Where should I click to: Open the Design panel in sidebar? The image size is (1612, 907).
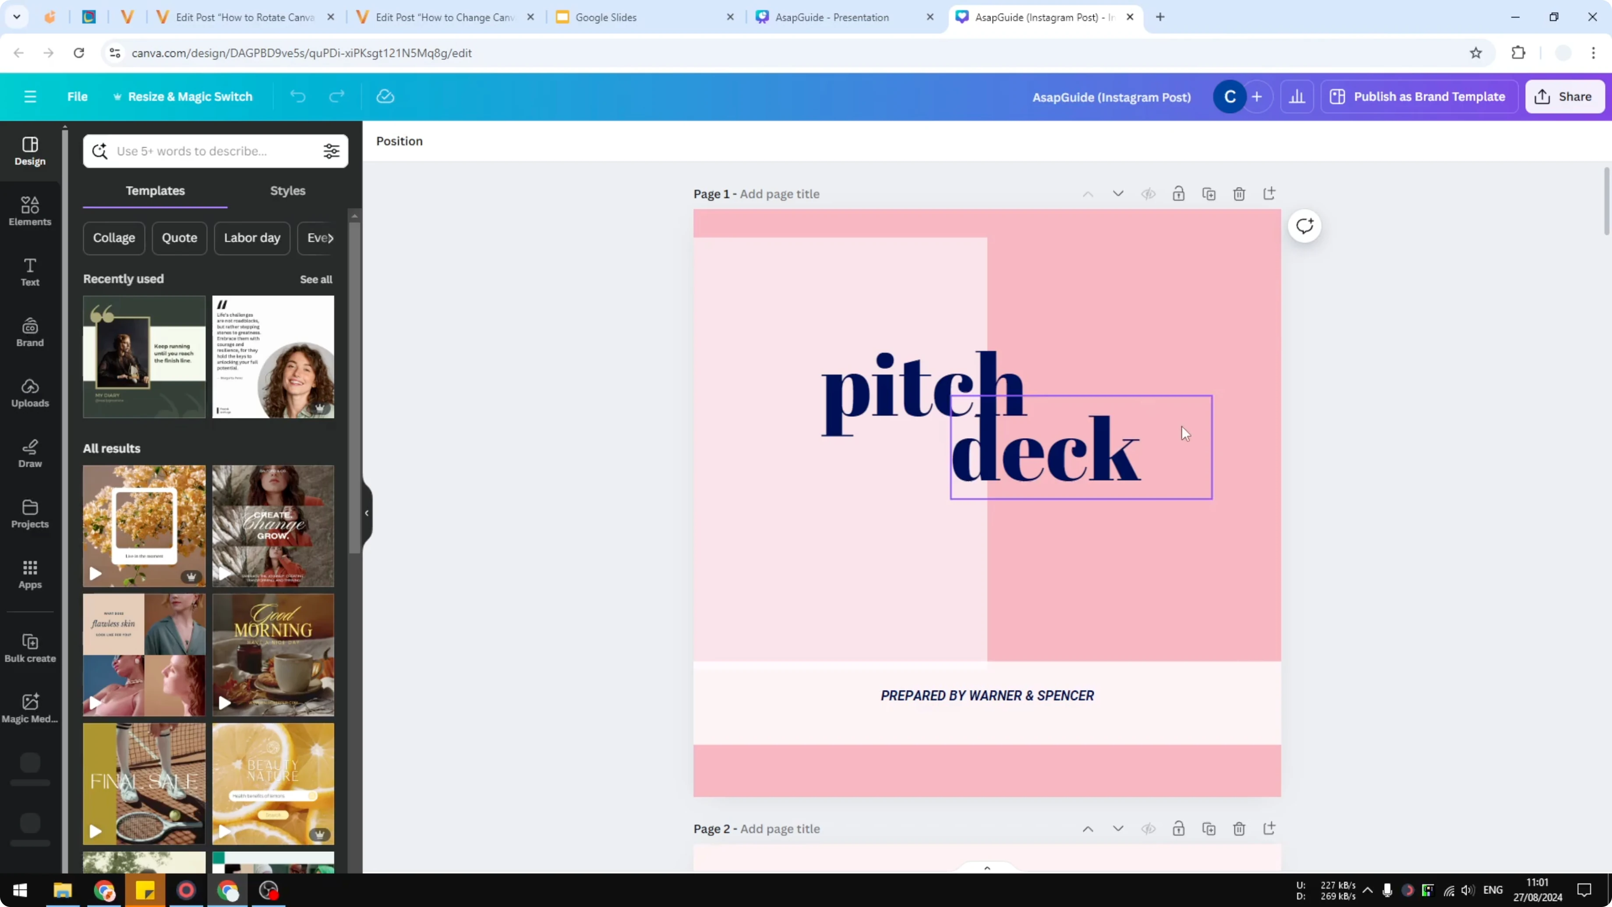(30, 152)
